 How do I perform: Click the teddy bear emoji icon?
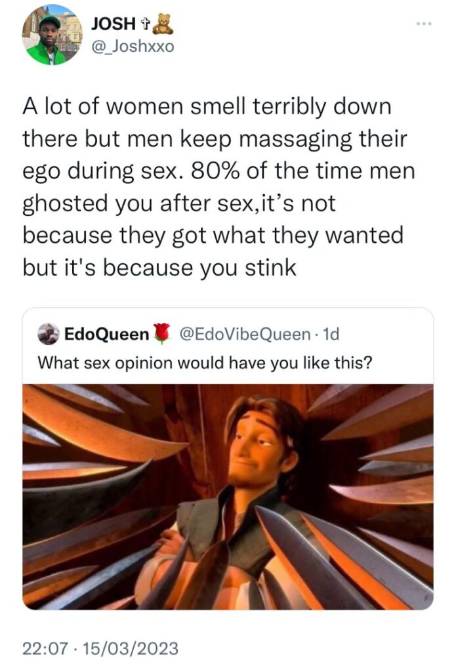(164, 24)
